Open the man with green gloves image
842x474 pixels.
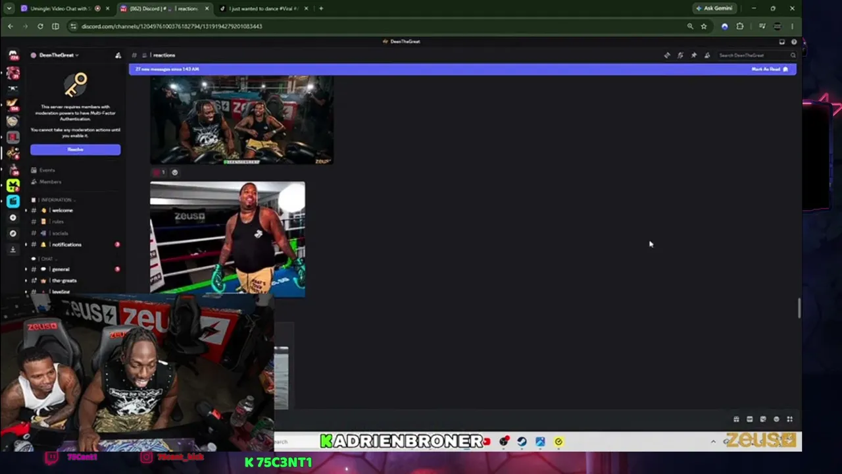coord(228,240)
